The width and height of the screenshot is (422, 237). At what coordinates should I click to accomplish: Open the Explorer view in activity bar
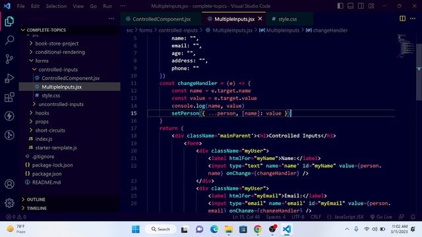9,22
